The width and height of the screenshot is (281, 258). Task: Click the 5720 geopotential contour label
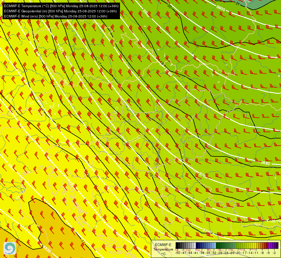271,221
